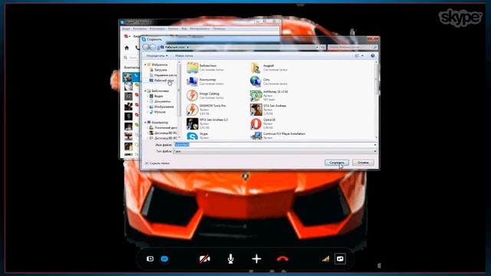This screenshot has width=491, height=276.
Task: Show the contacts sidebar in call bar
Action: click(x=150, y=259)
